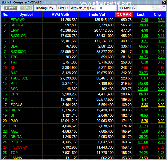The width and height of the screenshot is (167, 160).
Task: Click change -0.02 of FOCUS-W1
Action: tap(160, 148)
